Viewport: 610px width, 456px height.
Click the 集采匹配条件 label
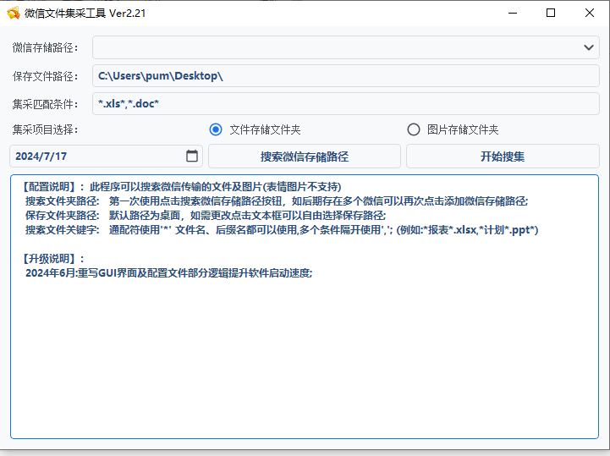(x=45, y=104)
